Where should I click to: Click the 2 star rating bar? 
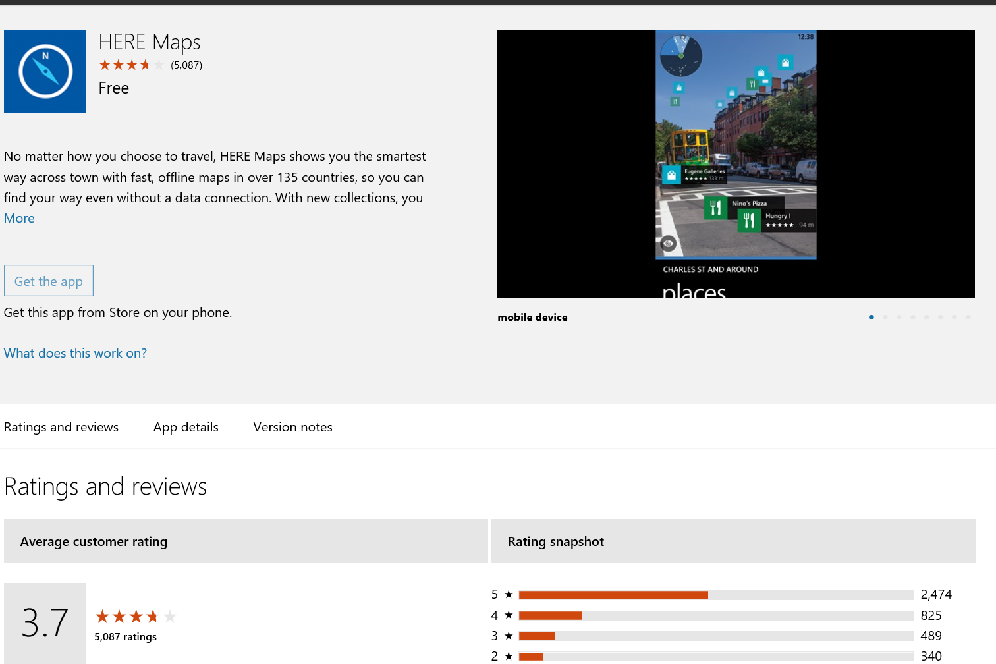pos(716,656)
